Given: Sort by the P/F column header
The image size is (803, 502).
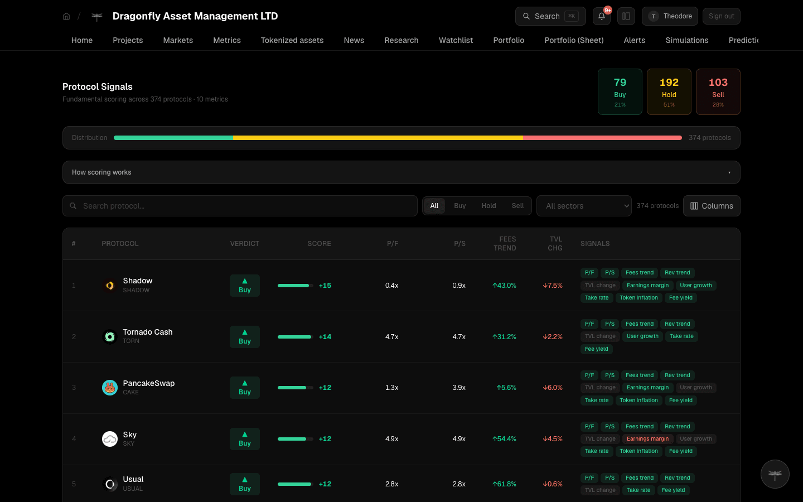Looking at the screenshot, I should click(x=393, y=244).
